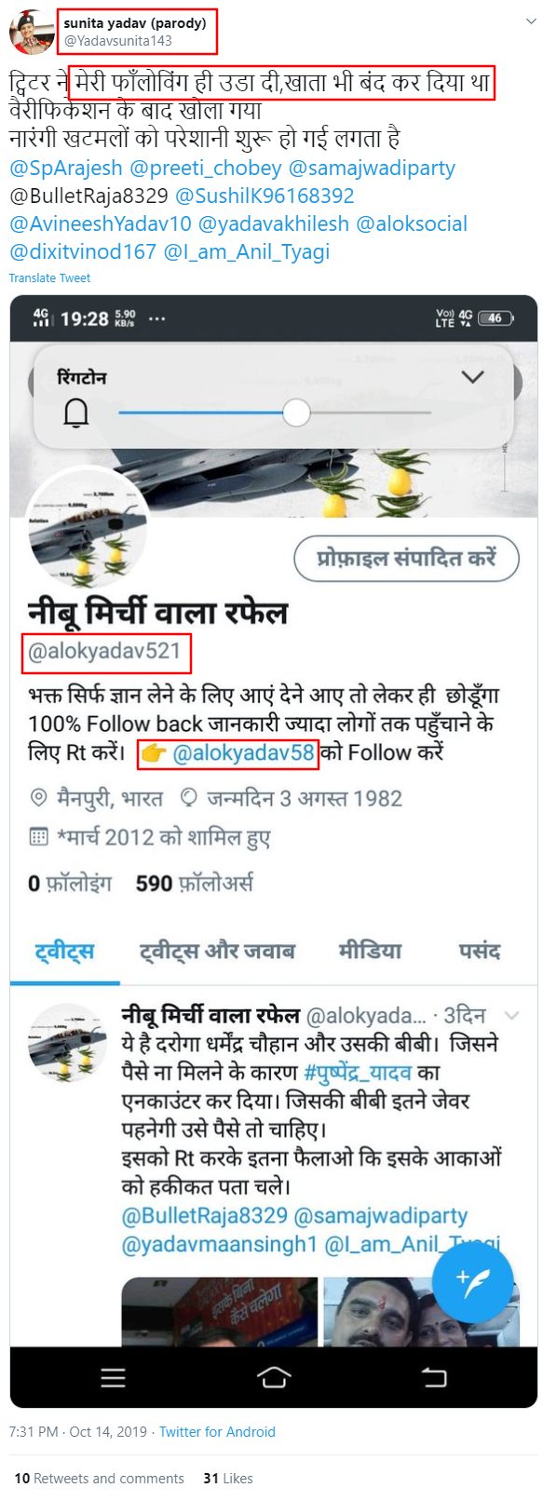The image size is (543, 1501).
Task: Open the 590 फ़ॉलोअर्स followers count
Action: (194, 884)
